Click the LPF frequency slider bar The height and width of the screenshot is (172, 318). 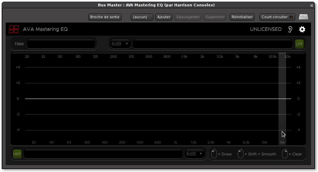(x=212, y=44)
